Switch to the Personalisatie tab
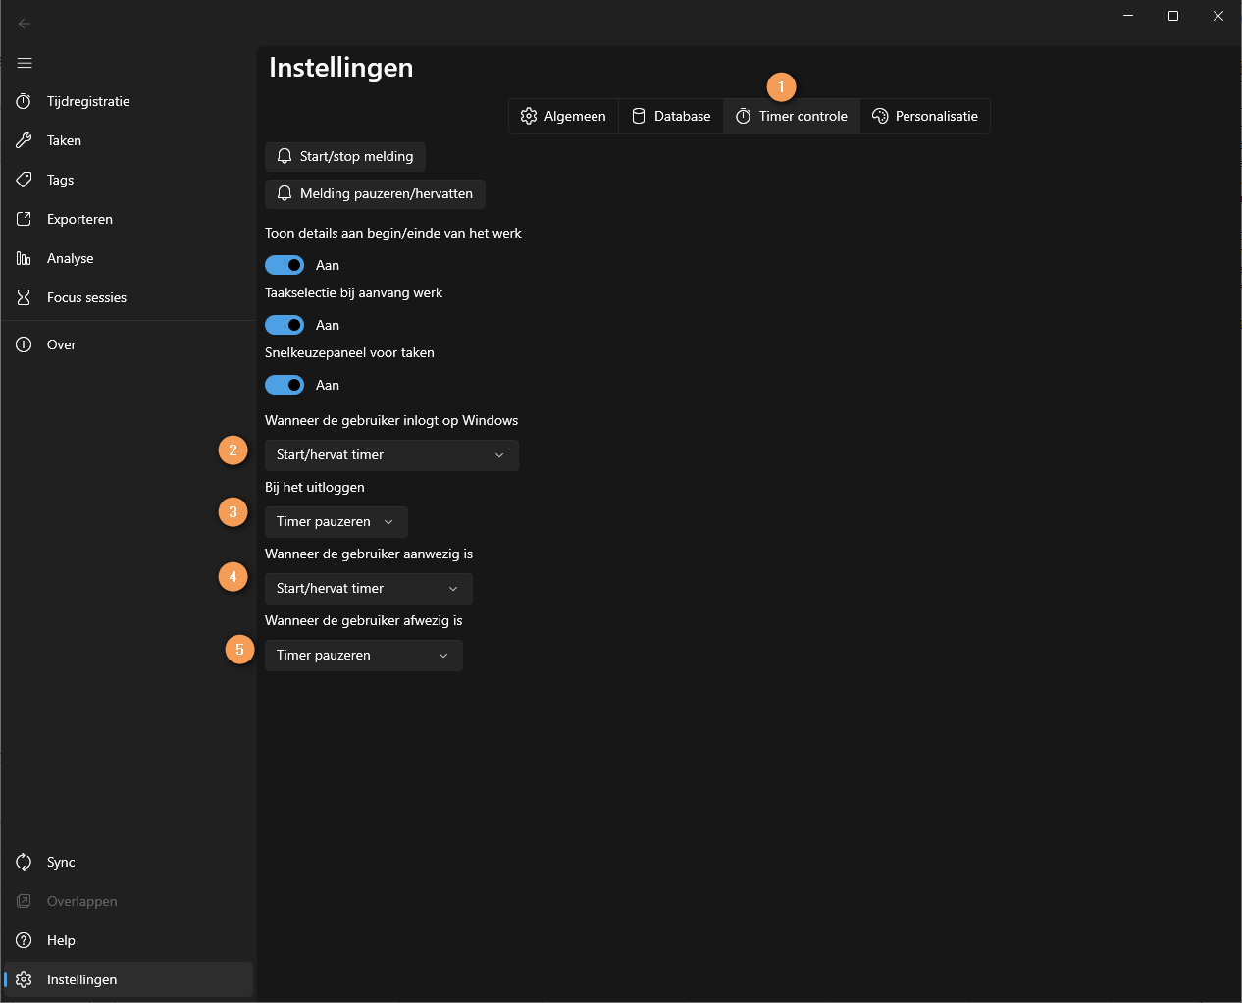 pyautogui.click(x=924, y=116)
